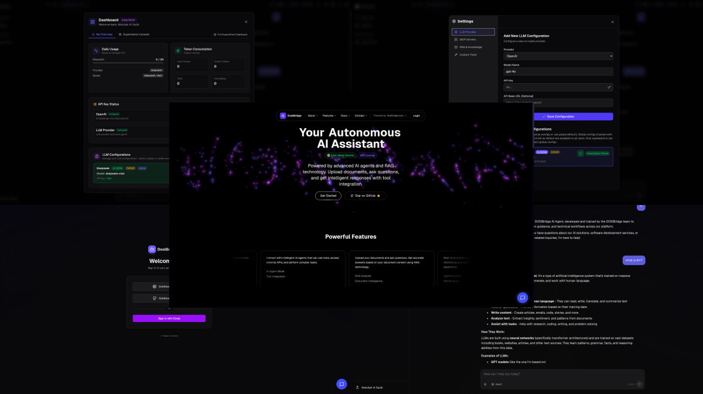Screen dimensions: 703x394
Task: Expand the Contact dropdown in the landing navbar
Action: 361,116
